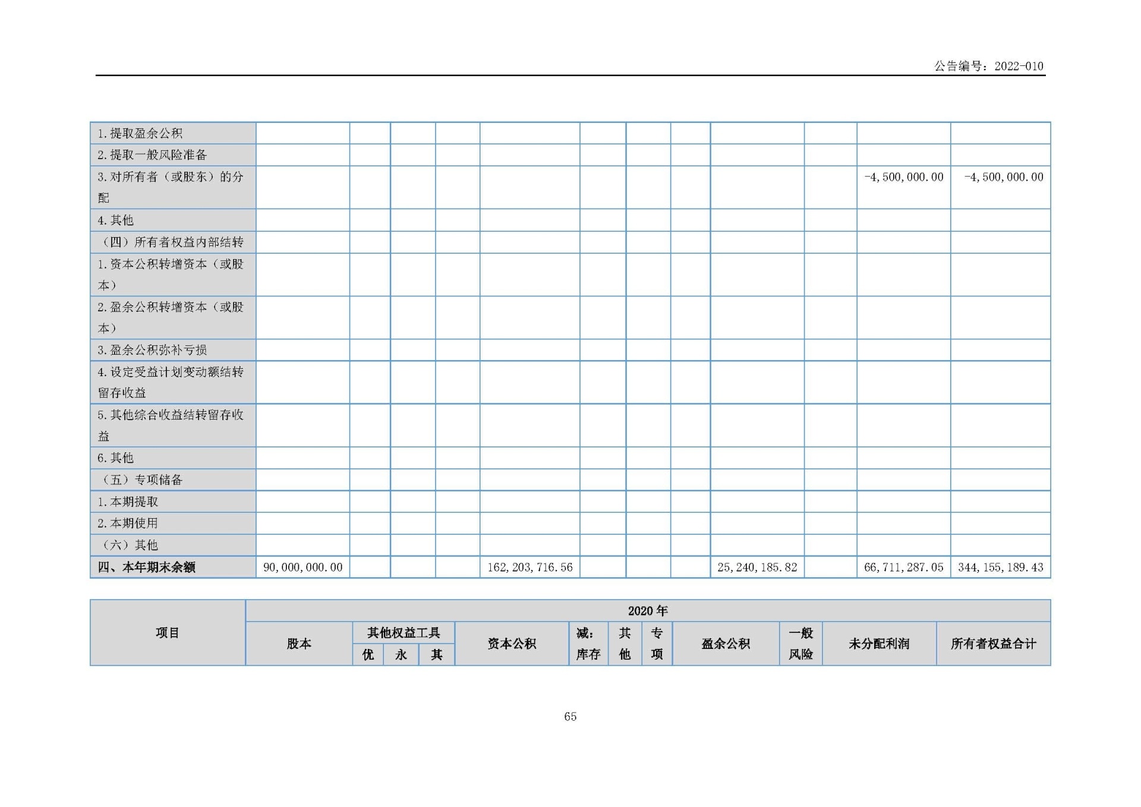Click the 股本 column header

(299, 644)
